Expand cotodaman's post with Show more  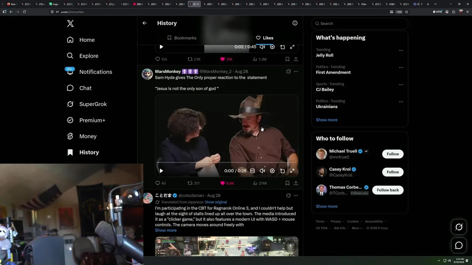pos(166,230)
